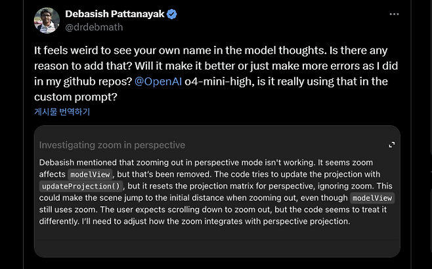Open the Debasish Pattanayak display name

114,14
